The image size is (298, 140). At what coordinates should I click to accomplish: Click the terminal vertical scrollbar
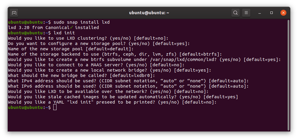tap(288, 74)
